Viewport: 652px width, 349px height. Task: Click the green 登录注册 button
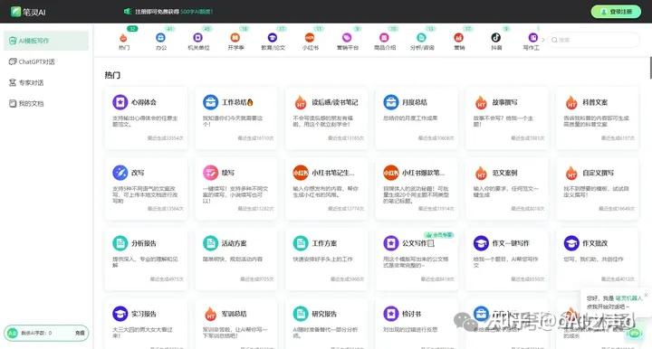(x=616, y=12)
